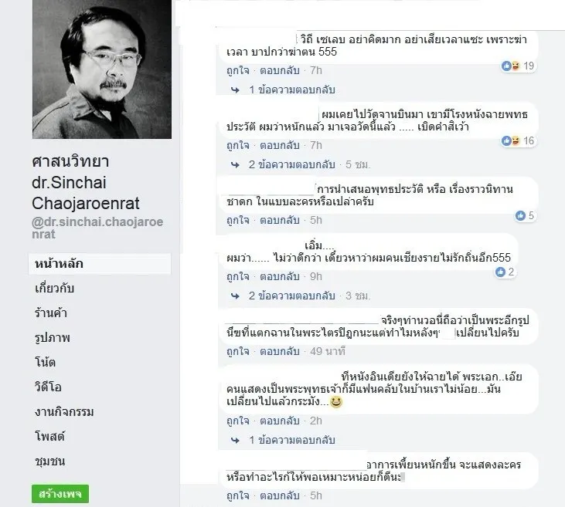Click the thumbs-up icon with 5 likes
The height and width of the screenshot is (507, 565).
click(x=520, y=215)
